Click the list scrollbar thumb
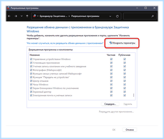Viewport: 164px width, 139px height. point(134,95)
